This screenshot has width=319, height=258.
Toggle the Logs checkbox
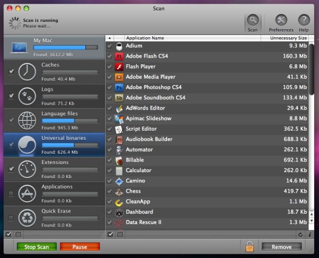(11, 96)
